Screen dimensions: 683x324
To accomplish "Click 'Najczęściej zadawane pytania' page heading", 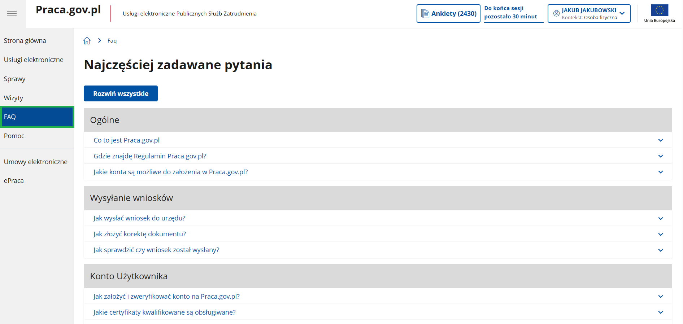I will click(178, 65).
